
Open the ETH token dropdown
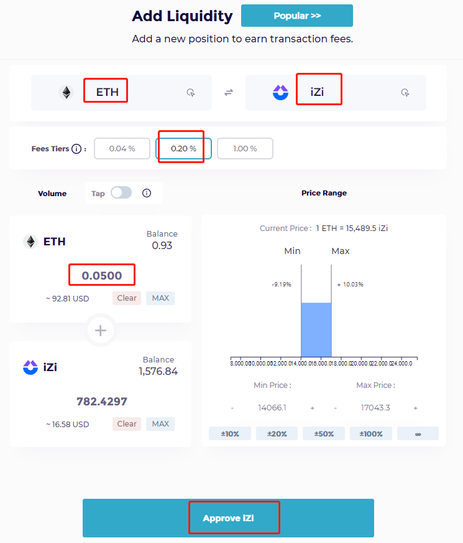(x=106, y=93)
